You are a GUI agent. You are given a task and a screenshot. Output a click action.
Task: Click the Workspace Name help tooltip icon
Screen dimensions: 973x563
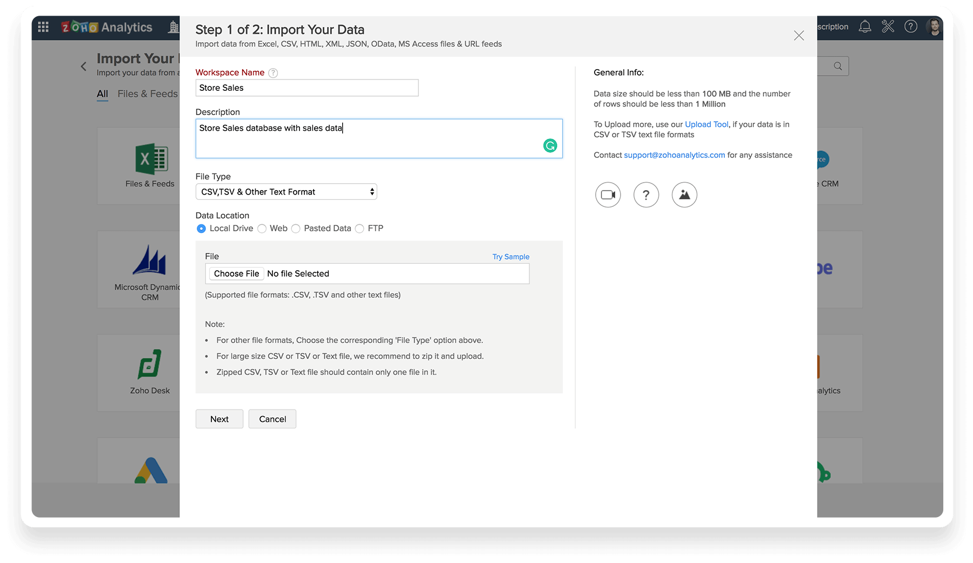[x=273, y=73]
